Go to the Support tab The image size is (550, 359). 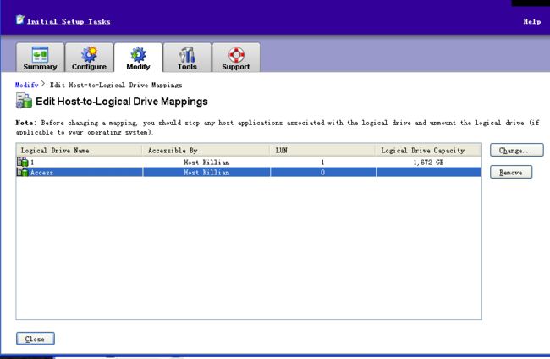coord(236,58)
